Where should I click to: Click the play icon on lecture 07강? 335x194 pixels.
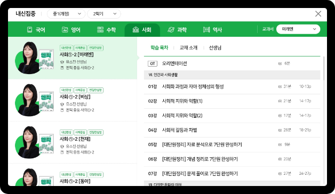(280, 174)
